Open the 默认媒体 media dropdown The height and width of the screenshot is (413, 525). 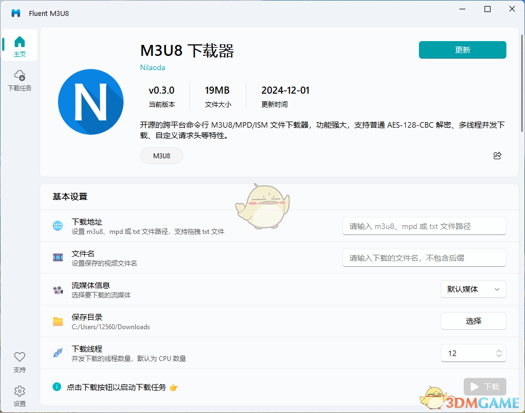point(473,289)
